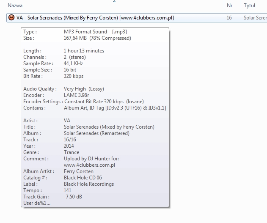Click the 'Very High (Lossy)' audio quality value
The image size is (267, 223).
point(84,89)
